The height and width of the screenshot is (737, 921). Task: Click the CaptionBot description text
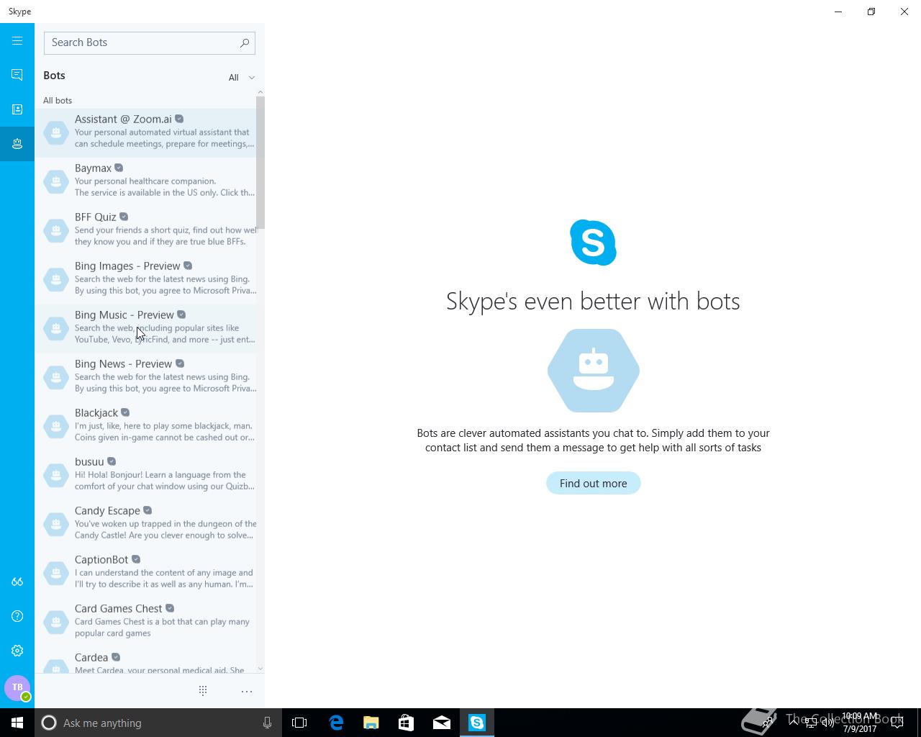pos(165,579)
